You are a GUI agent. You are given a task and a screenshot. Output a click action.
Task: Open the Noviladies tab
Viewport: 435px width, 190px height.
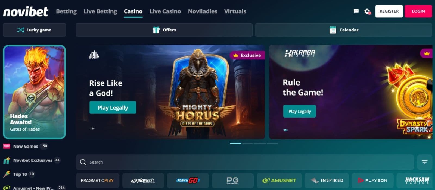pyautogui.click(x=203, y=11)
